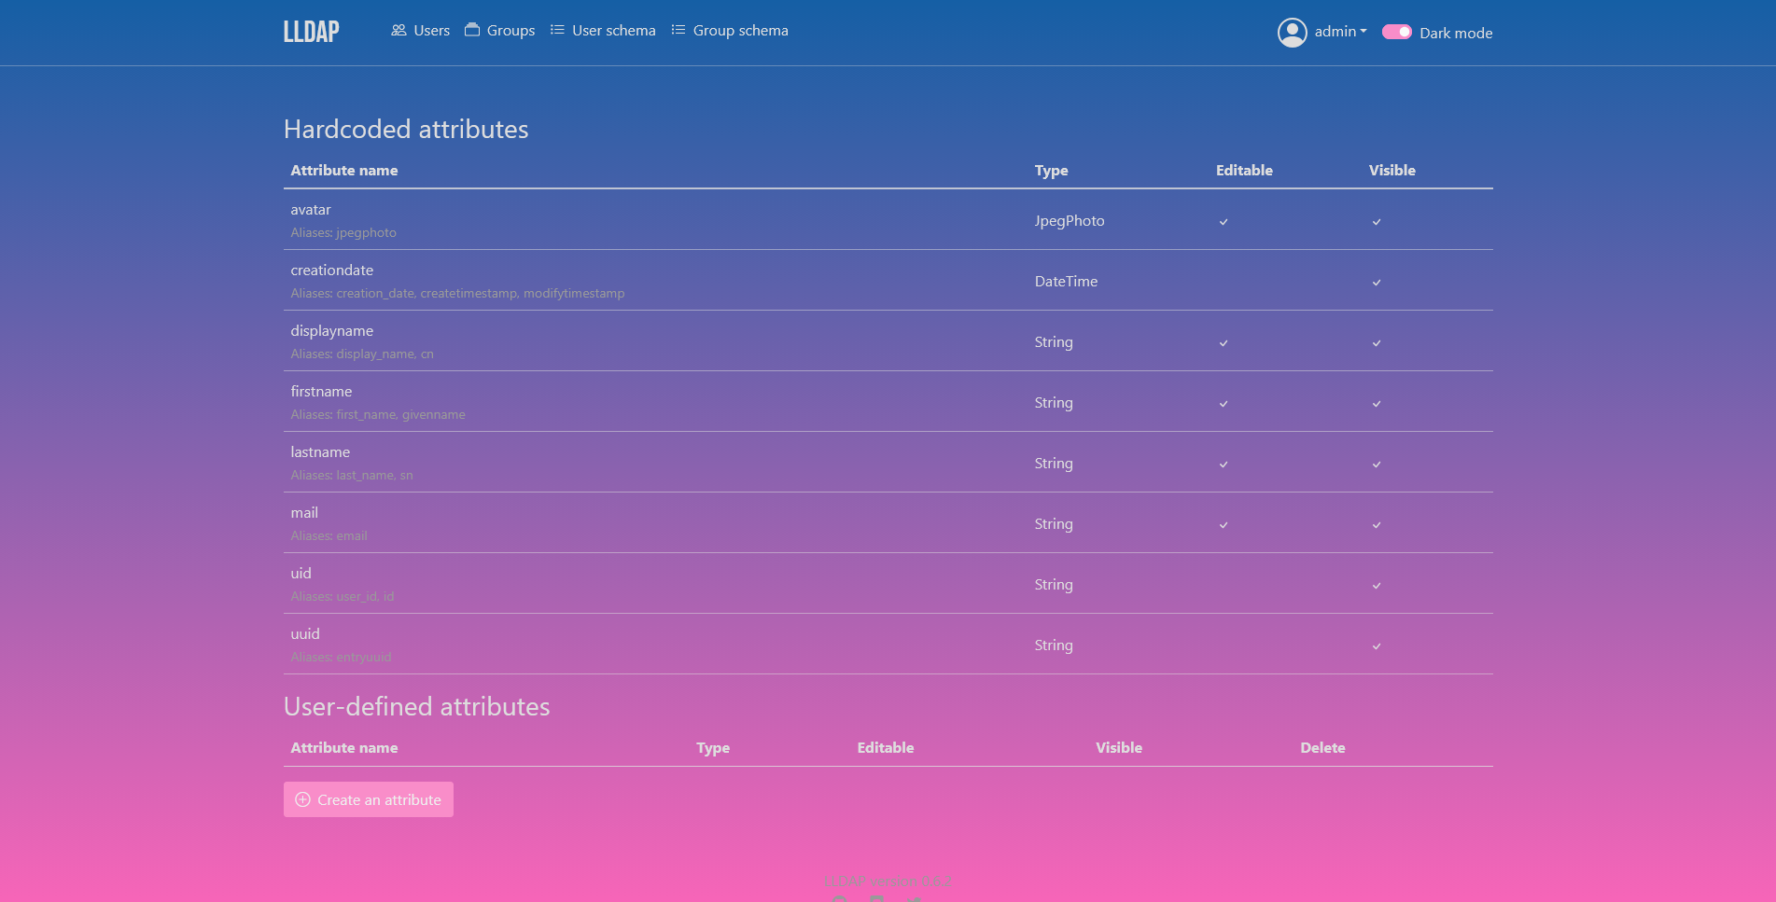Click the uid attribute name

[301, 574]
